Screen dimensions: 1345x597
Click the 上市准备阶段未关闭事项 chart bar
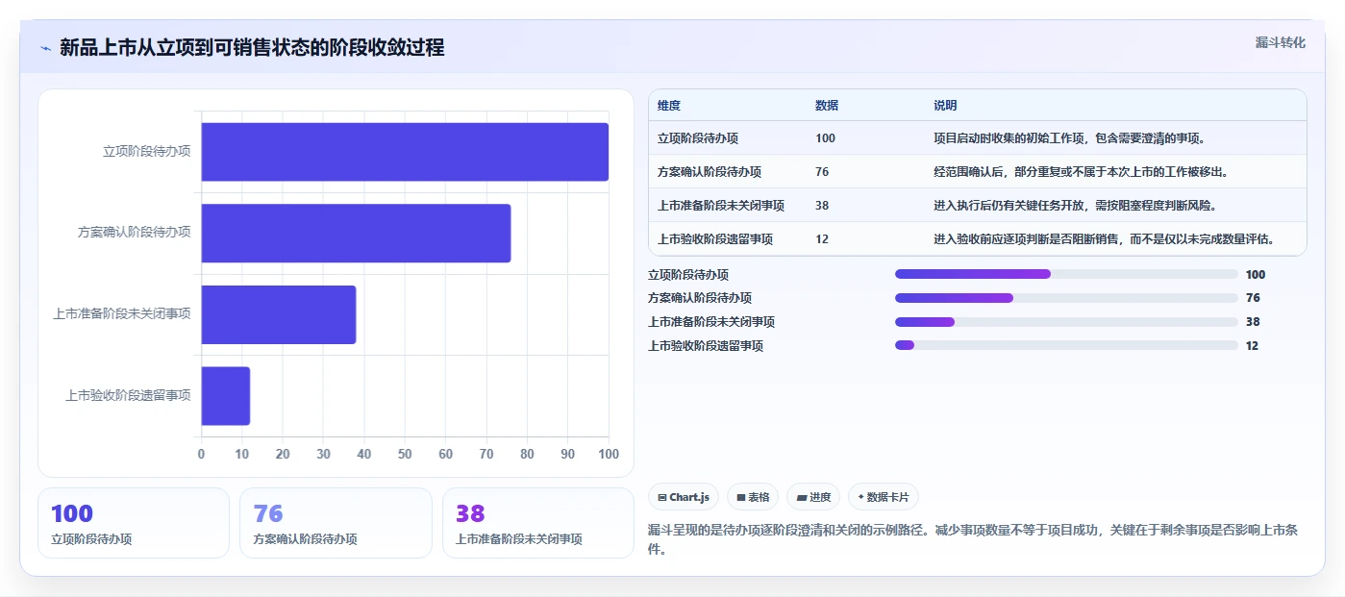[279, 314]
